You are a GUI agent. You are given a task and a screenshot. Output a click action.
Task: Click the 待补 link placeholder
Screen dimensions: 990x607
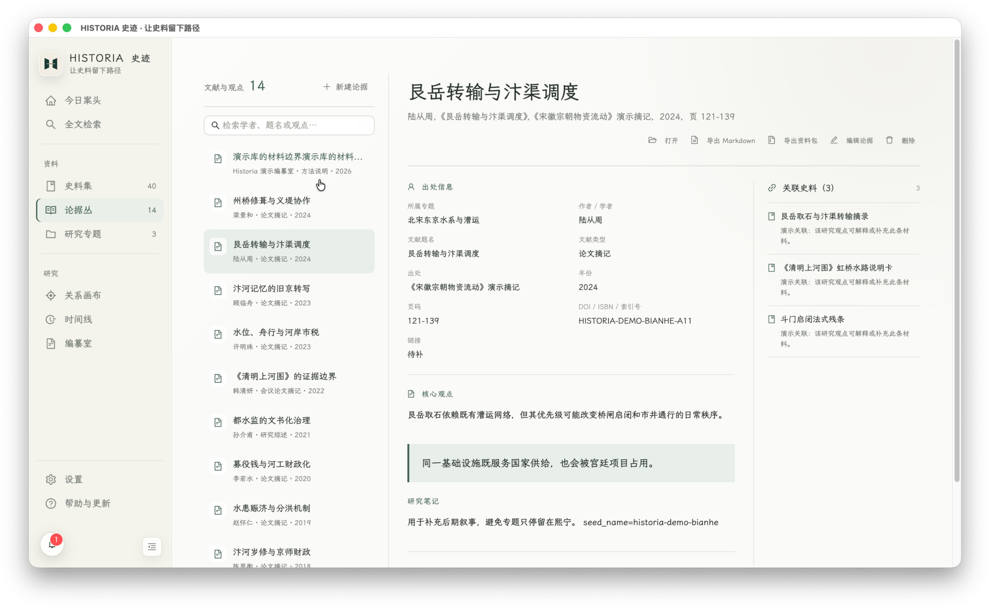(x=415, y=354)
